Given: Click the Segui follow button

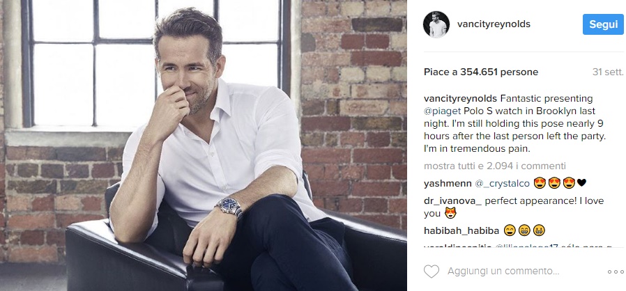Looking at the screenshot, I should click(603, 24).
